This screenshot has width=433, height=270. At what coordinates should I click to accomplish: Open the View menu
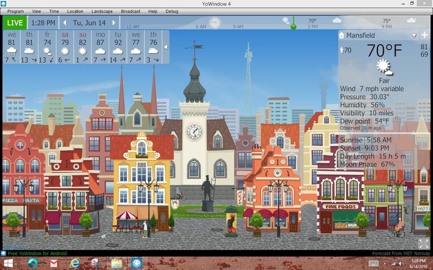pyautogui.click(x=36, y=11)
